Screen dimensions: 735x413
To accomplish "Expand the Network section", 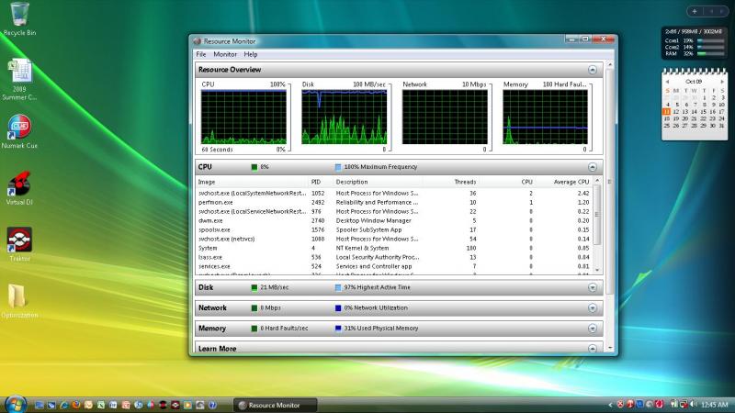I will (593, 308).
